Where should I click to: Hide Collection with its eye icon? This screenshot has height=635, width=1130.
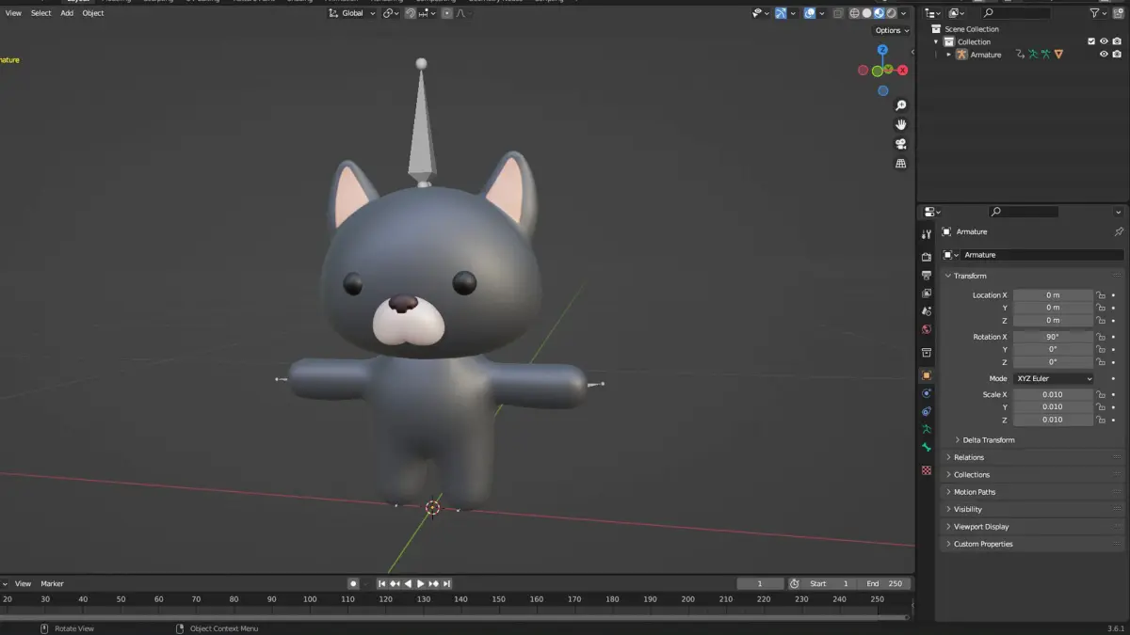tap(1104, 41)
